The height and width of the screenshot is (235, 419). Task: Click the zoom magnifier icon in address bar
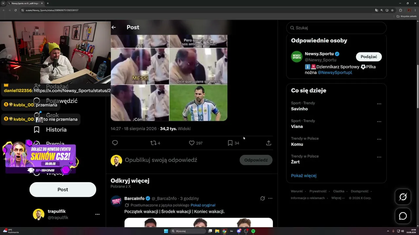[x=382, y=10]
